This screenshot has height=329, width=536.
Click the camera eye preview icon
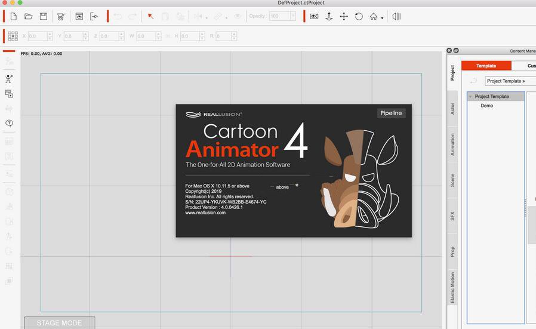coord(314,16)
